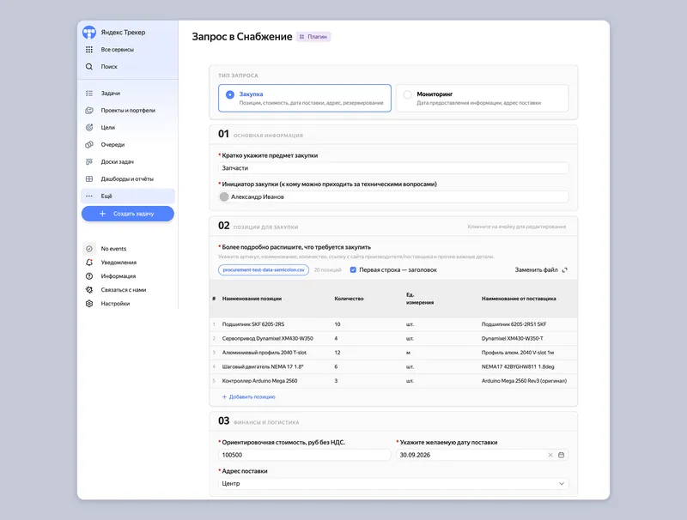Click the cell Шаговый двигатель NEMA 17
Screen dimensions: 687x520
[x=263, y=366]
